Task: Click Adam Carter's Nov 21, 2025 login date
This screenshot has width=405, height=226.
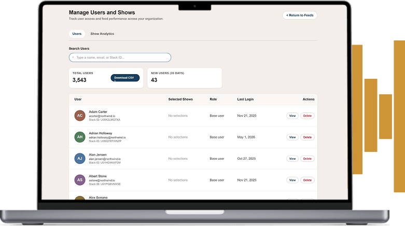Action: [247, 116]
